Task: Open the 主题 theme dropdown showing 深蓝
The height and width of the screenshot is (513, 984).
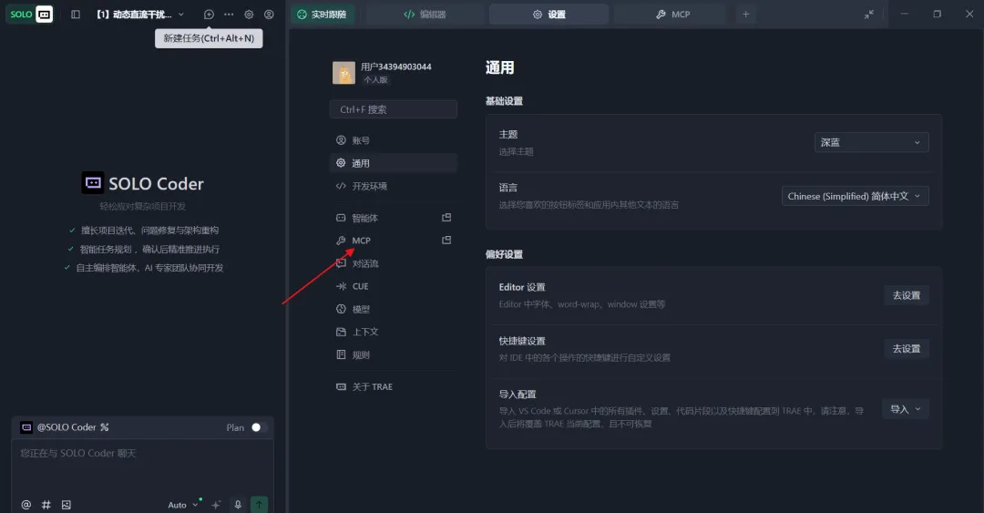Action: pos(872,142)
